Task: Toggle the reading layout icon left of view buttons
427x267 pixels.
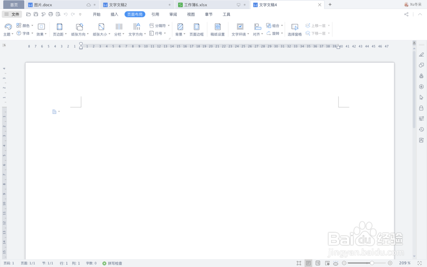Action: (299, 263)
